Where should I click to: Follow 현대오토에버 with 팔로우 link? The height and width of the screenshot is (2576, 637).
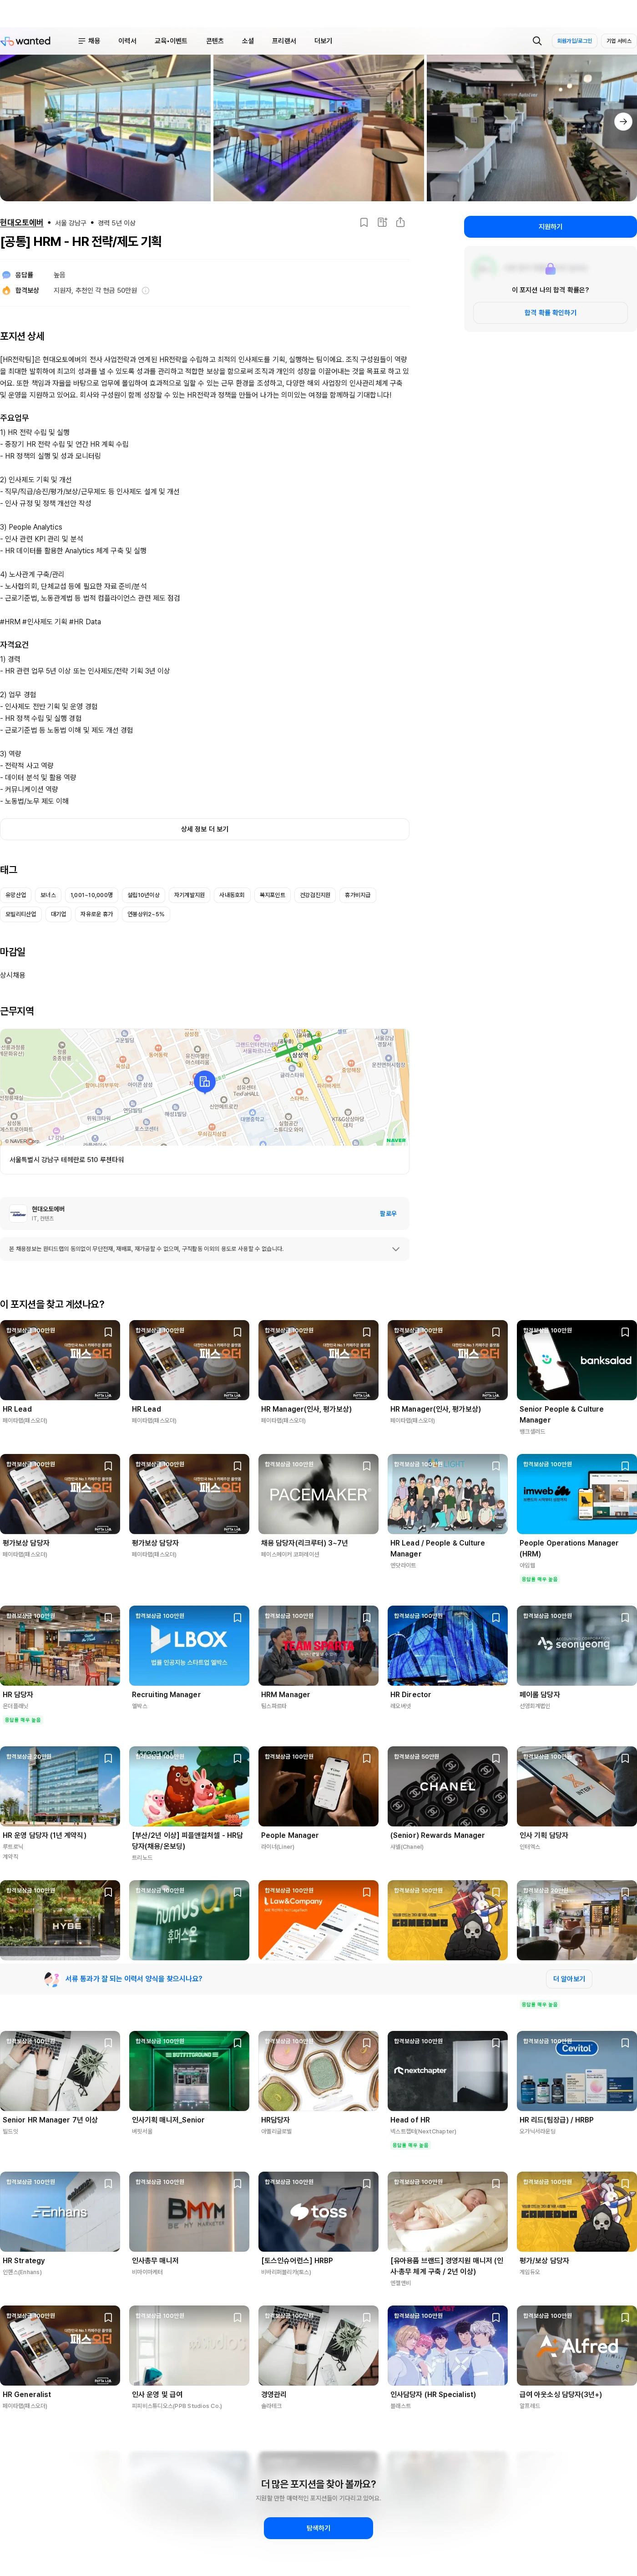tap(389, 1213)
